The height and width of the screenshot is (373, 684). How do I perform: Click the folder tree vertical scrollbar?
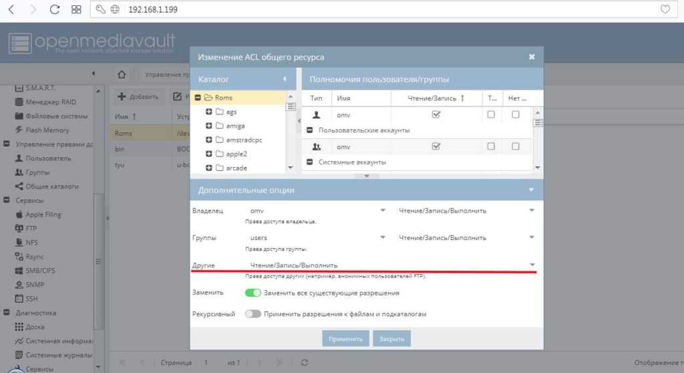click(291, 134)
